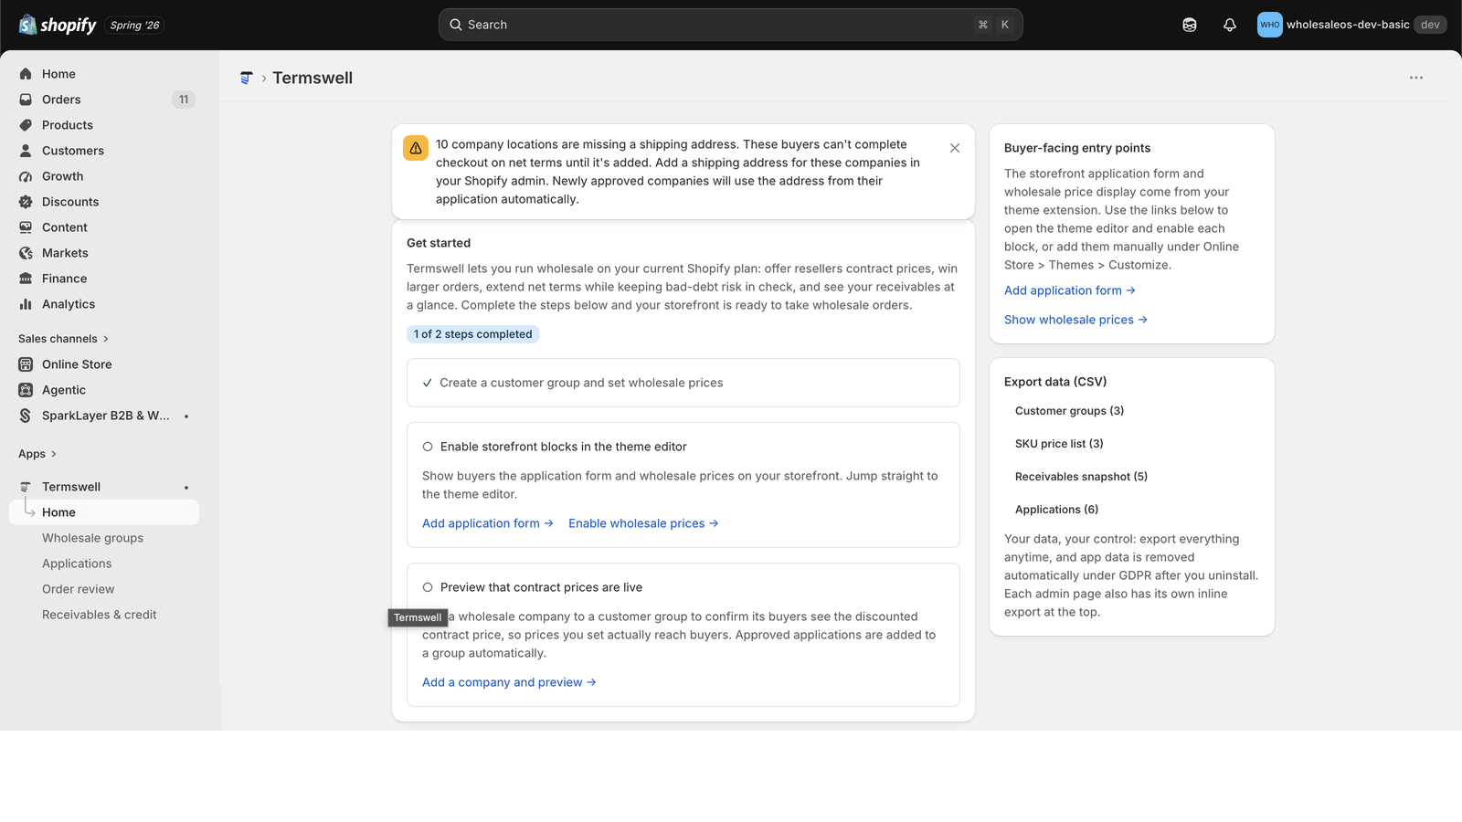This screenshot has height=822, width=1462.
Task: Click Add a company and preview link
Action: [509, 682]
